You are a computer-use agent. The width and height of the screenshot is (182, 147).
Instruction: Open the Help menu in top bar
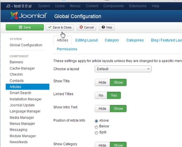pyautogui.click(x=155, y=6)
